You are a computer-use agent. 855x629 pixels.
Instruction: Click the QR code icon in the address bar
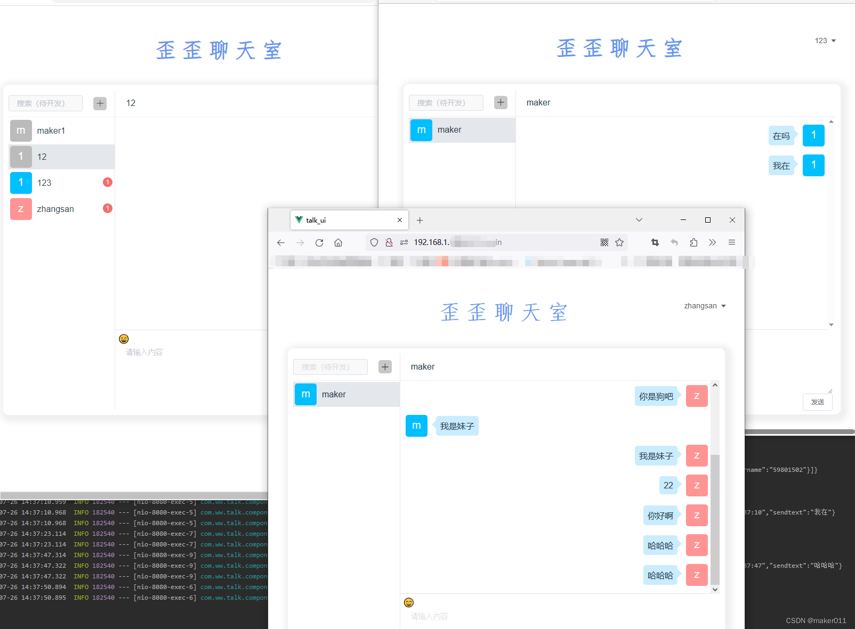[604, 242]
